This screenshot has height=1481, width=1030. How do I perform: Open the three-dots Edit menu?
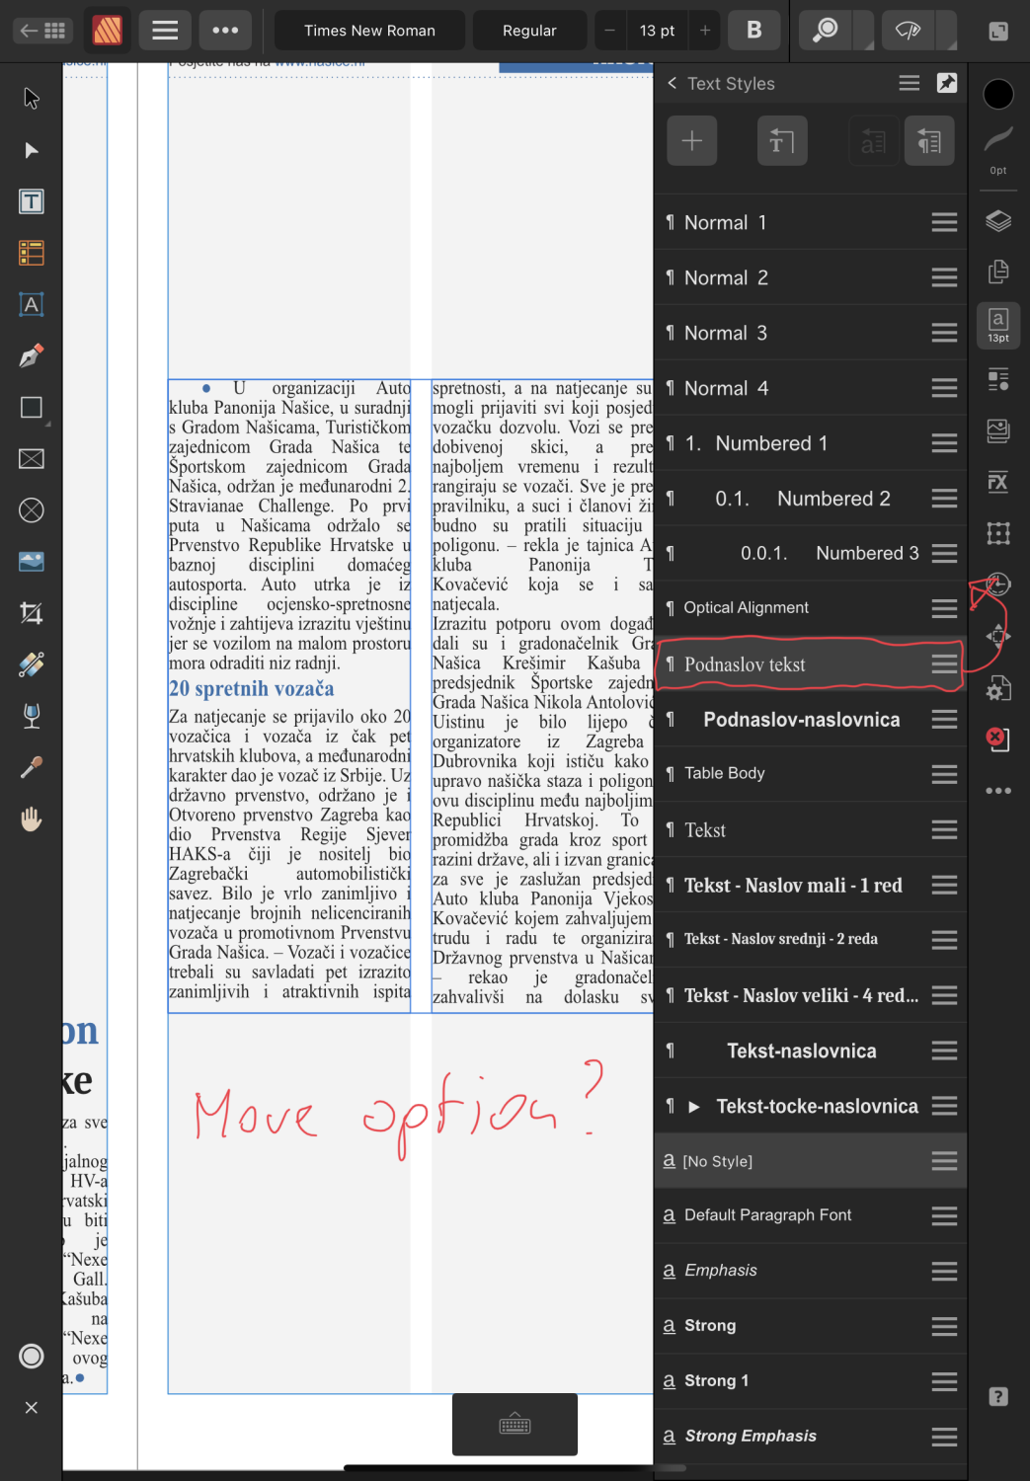tap(225, 31)
